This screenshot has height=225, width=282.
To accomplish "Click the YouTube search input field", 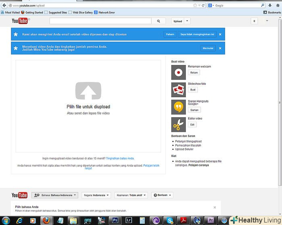I will (x=100, y=21).
